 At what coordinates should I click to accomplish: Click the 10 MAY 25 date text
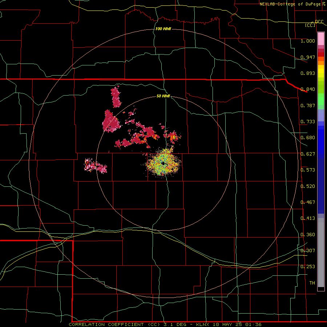[228, 324]
